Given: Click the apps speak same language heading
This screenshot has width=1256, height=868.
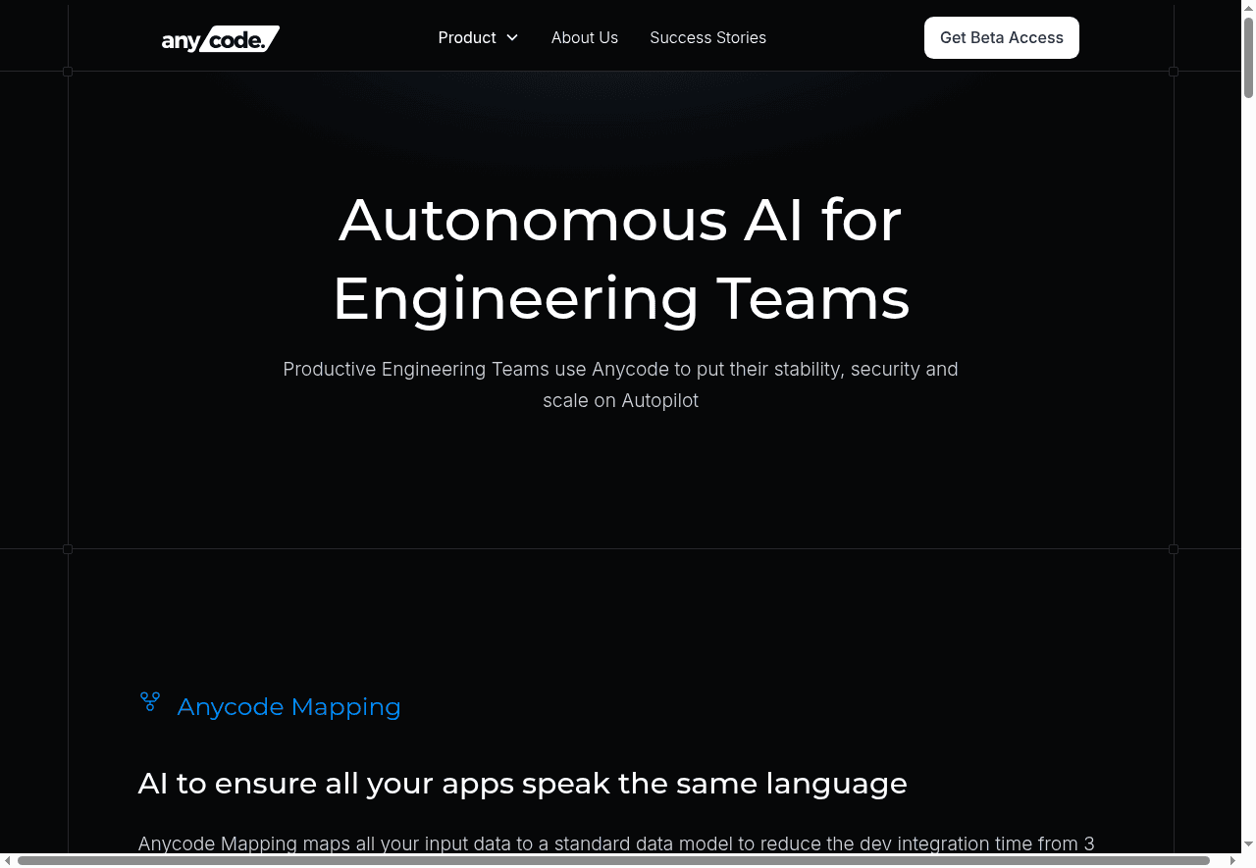Looking at the screenshot, I should 523,783.
